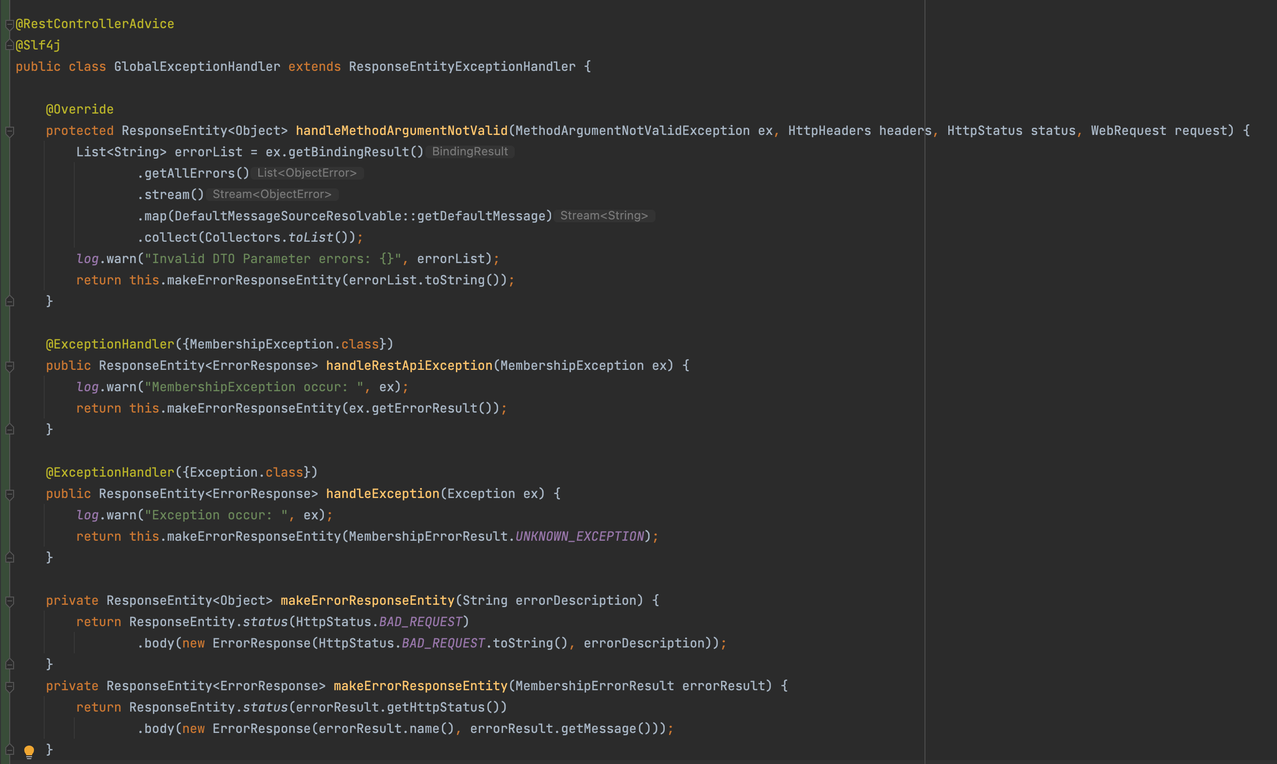Click the "Invalid DTO Parameter errors: {}" string
This screenshot has height=764, width=1277.
coord(273,259)
